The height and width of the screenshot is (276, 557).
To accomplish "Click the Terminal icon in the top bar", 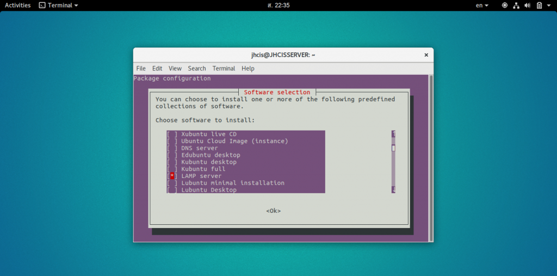I will pyautogui.click(x=42, y=5).
